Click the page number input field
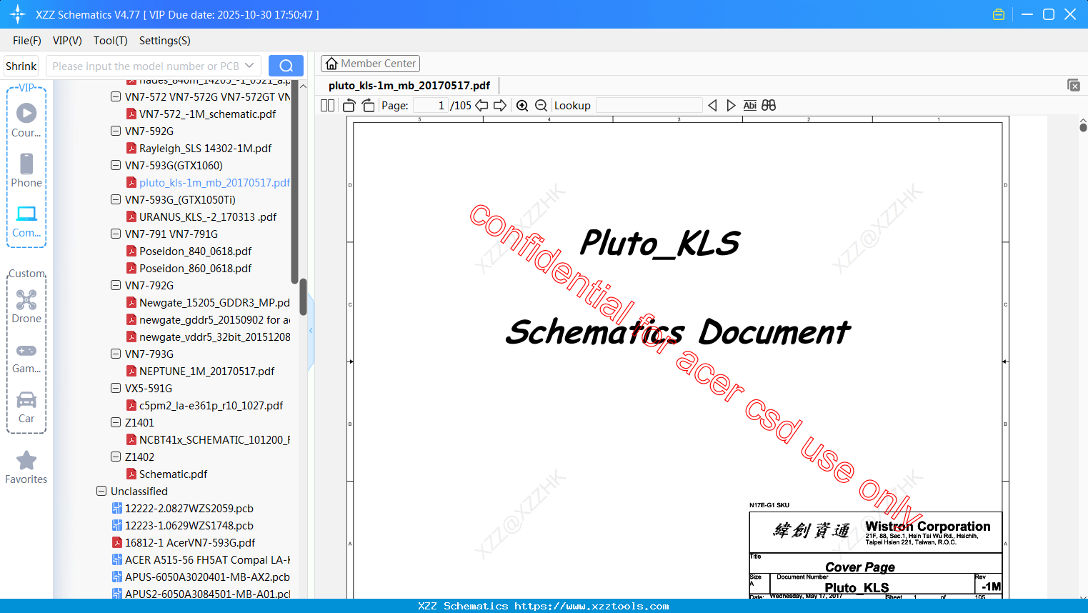Screen dimensions: 1088x613 (x=430, y=105)
